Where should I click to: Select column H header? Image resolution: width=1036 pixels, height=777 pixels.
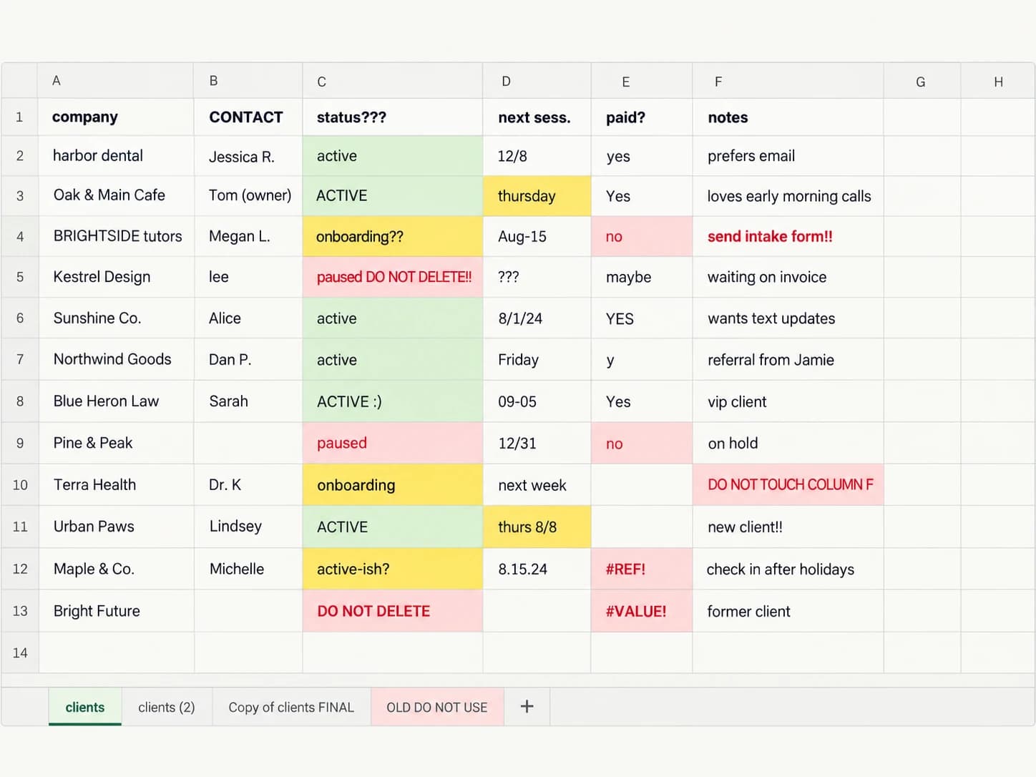[x=998, y=81]
